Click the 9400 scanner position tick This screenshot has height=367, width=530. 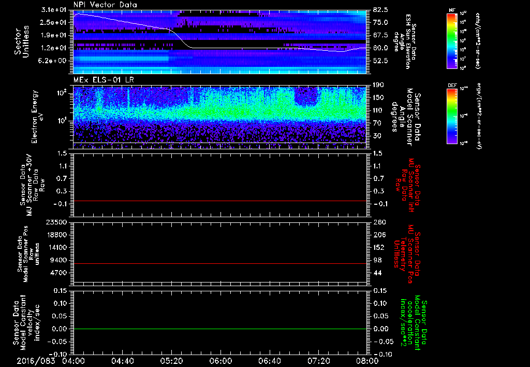click(58, 260)
